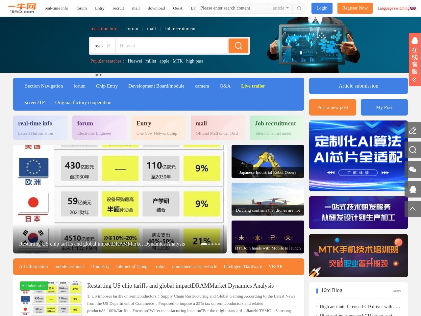421x316 pixels.
Task: Click the Huawei popular search link
Action: click(135, 61)
